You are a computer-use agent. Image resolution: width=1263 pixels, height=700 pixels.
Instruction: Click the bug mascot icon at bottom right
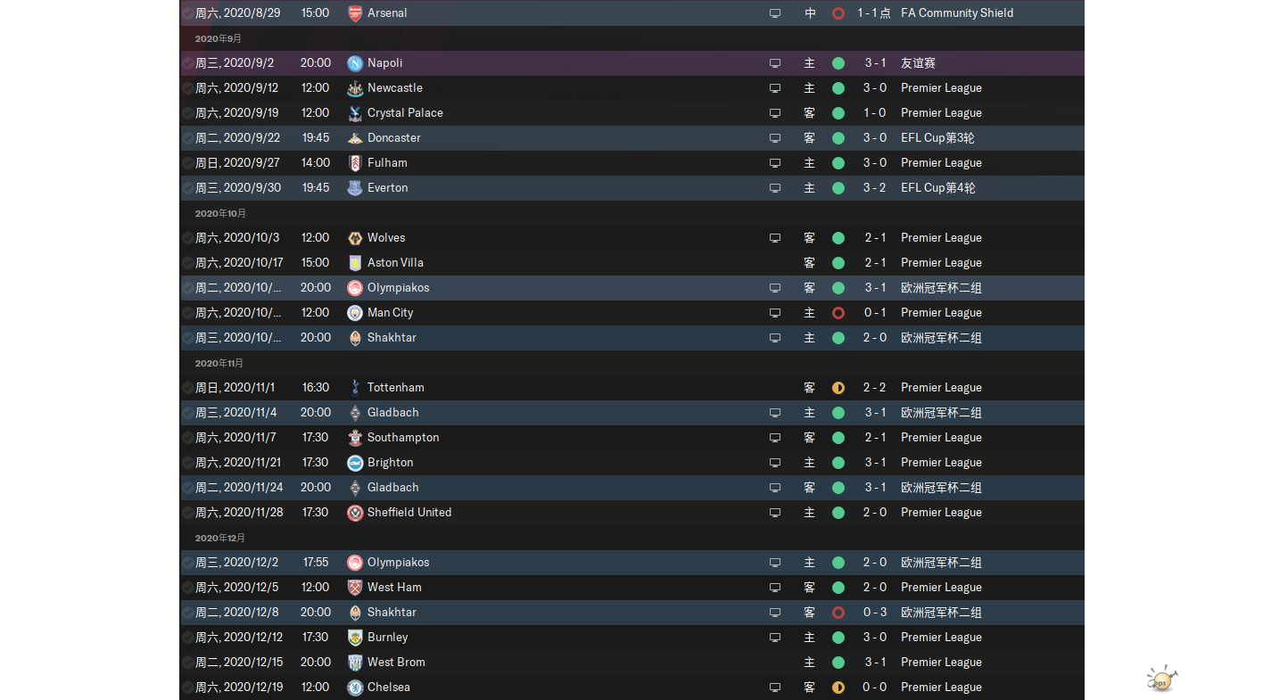tap(1161, 679)
